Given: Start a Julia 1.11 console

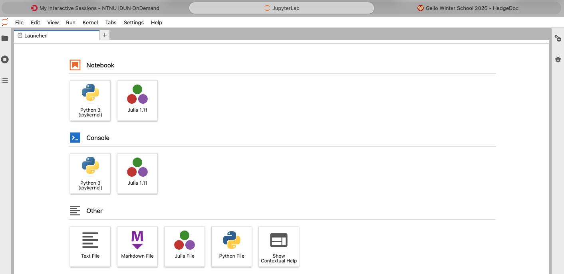Looking at the screenshot, I should [x=137, y=173].
